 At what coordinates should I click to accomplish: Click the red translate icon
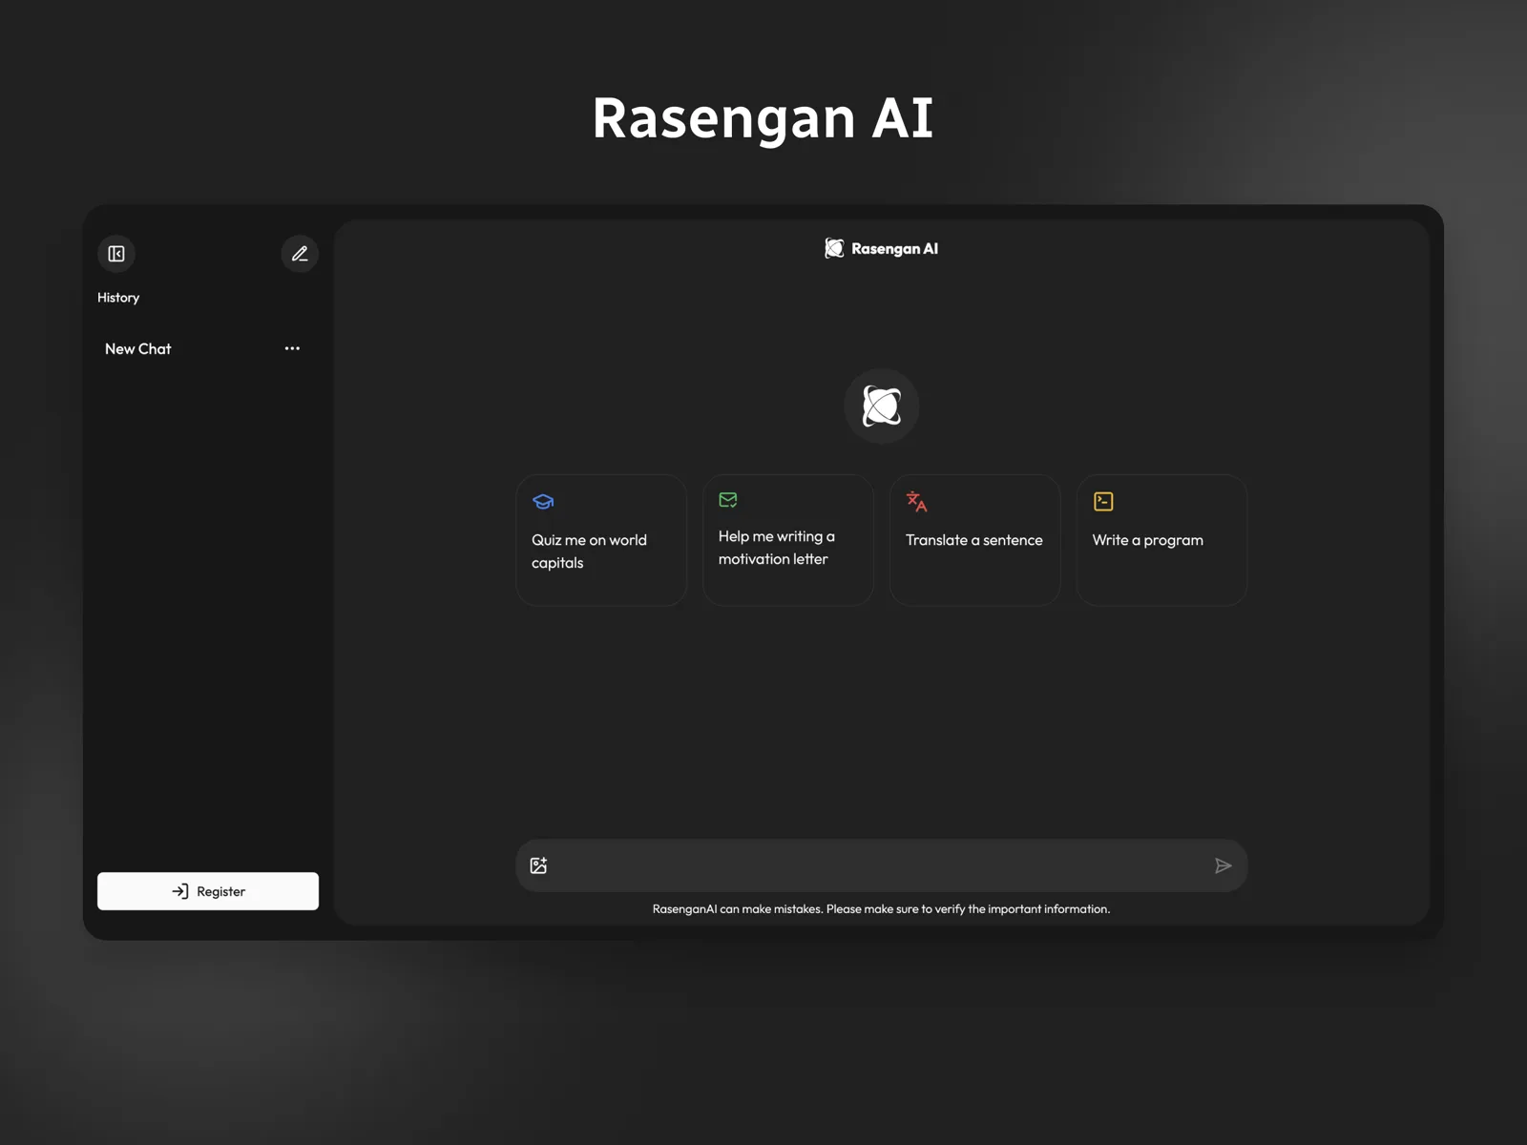point(916,501)
